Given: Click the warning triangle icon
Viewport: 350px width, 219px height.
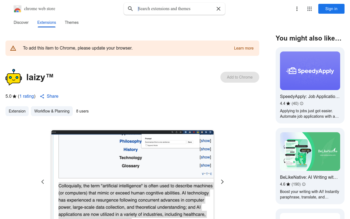Looking at the screenshot, I should click(13, 48).
